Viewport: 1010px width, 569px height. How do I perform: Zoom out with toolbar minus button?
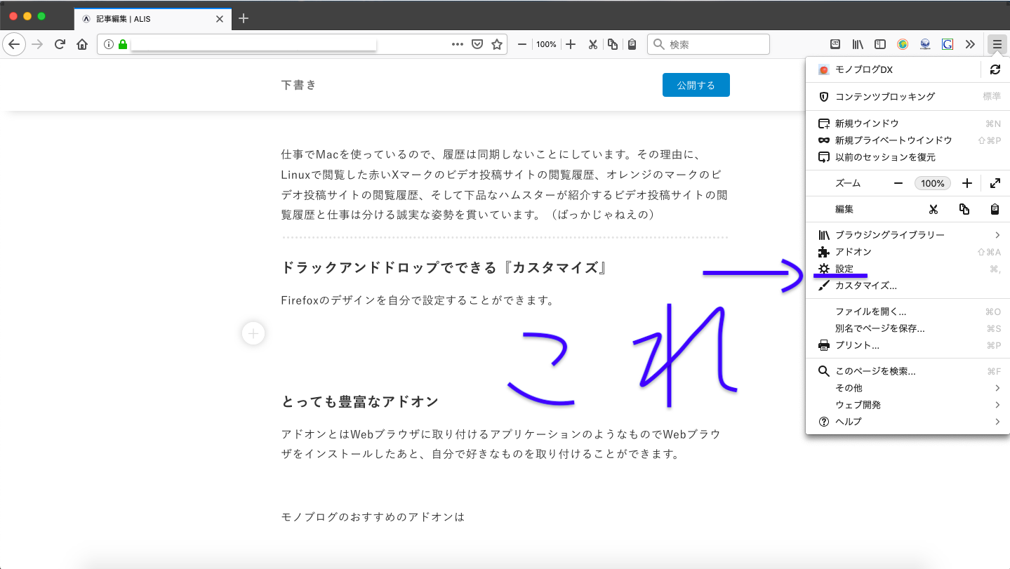(x=522, y=44)
